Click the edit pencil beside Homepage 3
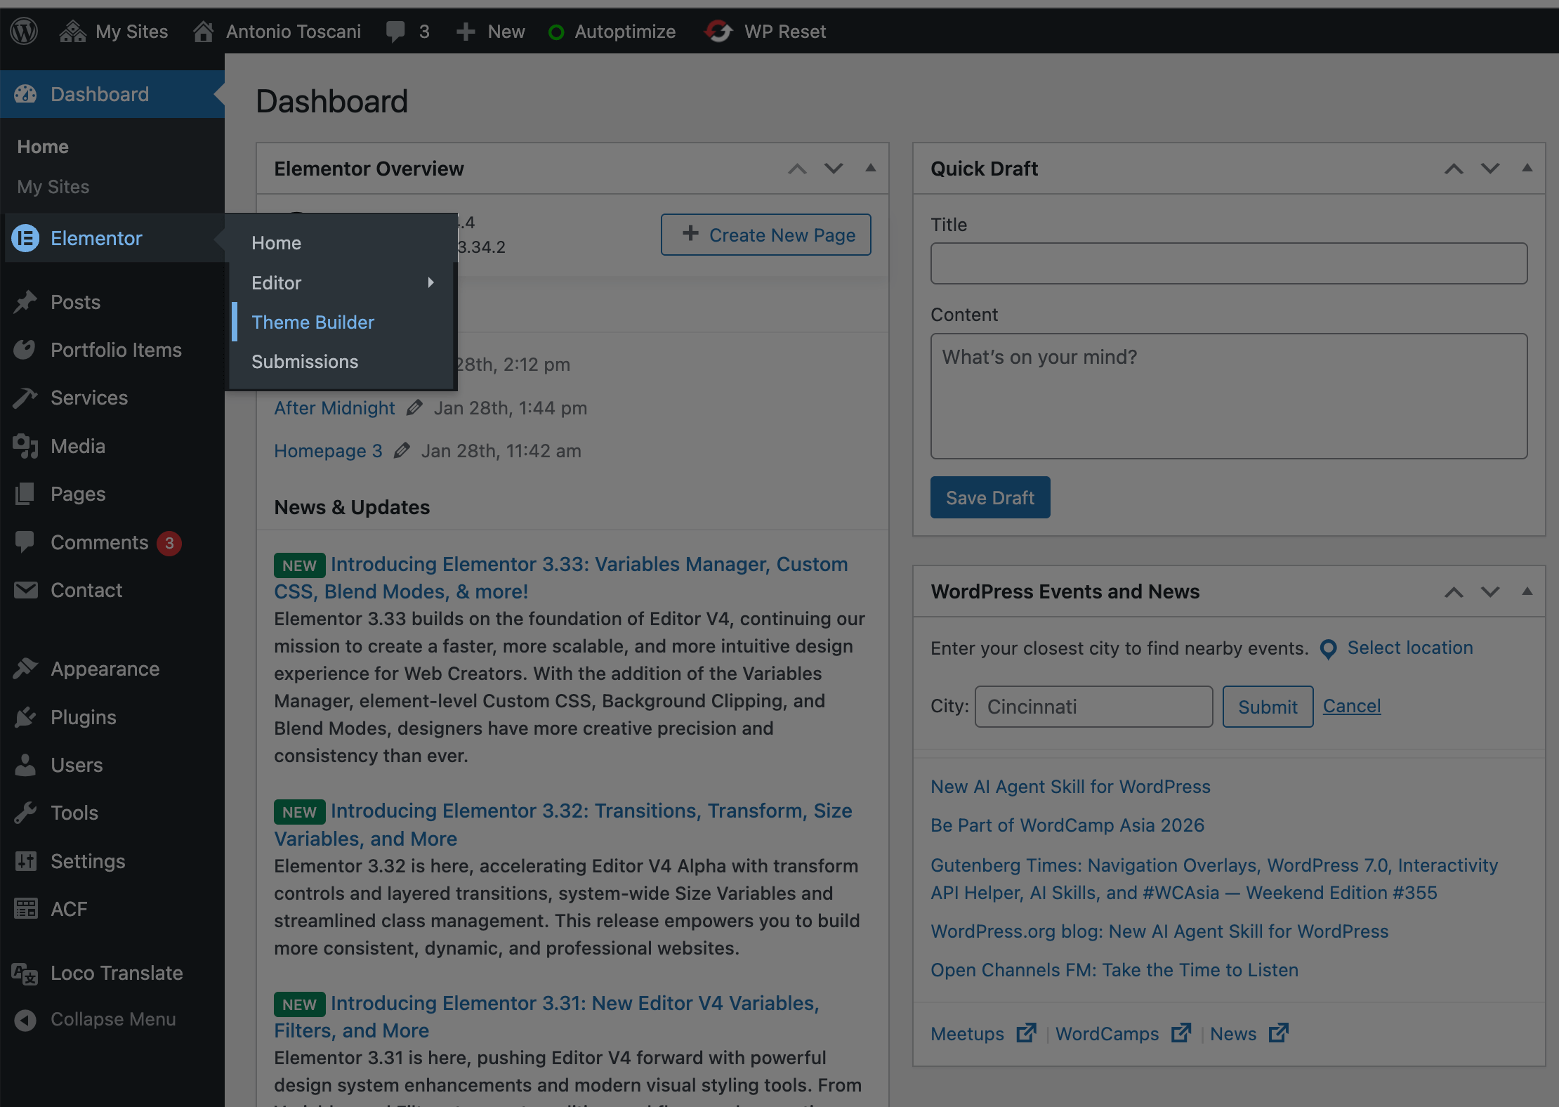This screenshot has height=1107, width=1559. (402, 450)
